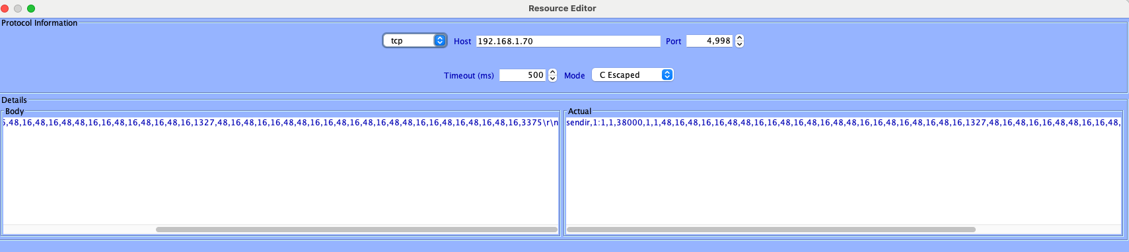Click the Actual text starting with sendir
The height and width of the screenshot is (252, 1129).
pos(844,123)
